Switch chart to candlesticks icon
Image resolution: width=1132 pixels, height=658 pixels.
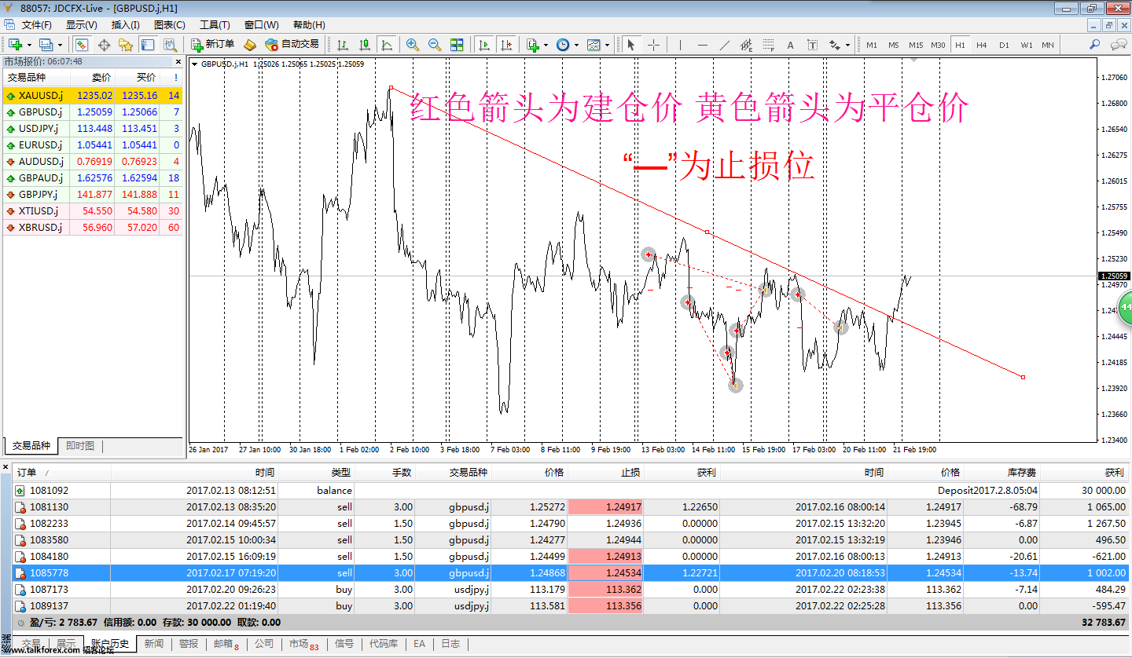pos(365,45)
